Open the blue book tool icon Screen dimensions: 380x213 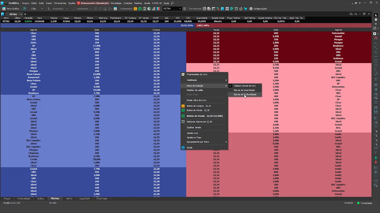pyautogui.click(x=222, y=9)
